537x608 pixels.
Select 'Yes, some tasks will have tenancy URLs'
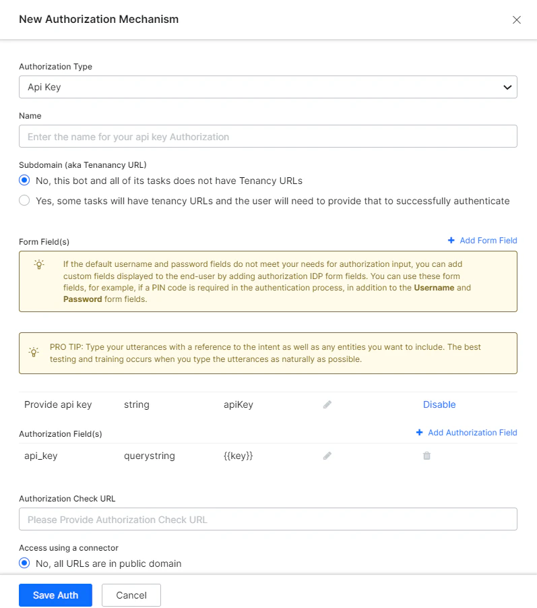click(x=24, y=200)
